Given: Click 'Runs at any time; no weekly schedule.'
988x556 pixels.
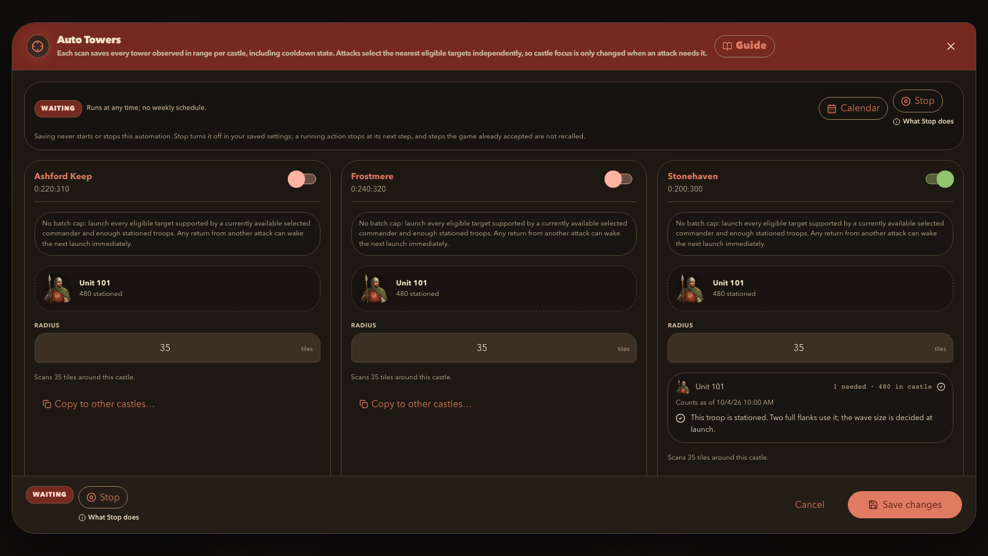Looking at the screenshot, I should click(x=146, y=107).
